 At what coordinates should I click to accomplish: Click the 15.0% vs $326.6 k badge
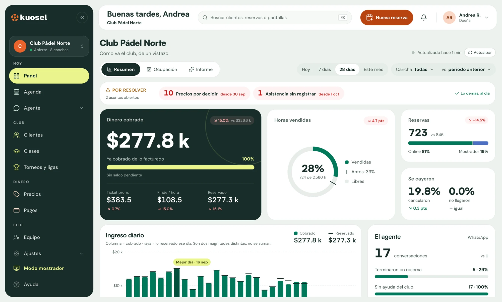[232, 120]
